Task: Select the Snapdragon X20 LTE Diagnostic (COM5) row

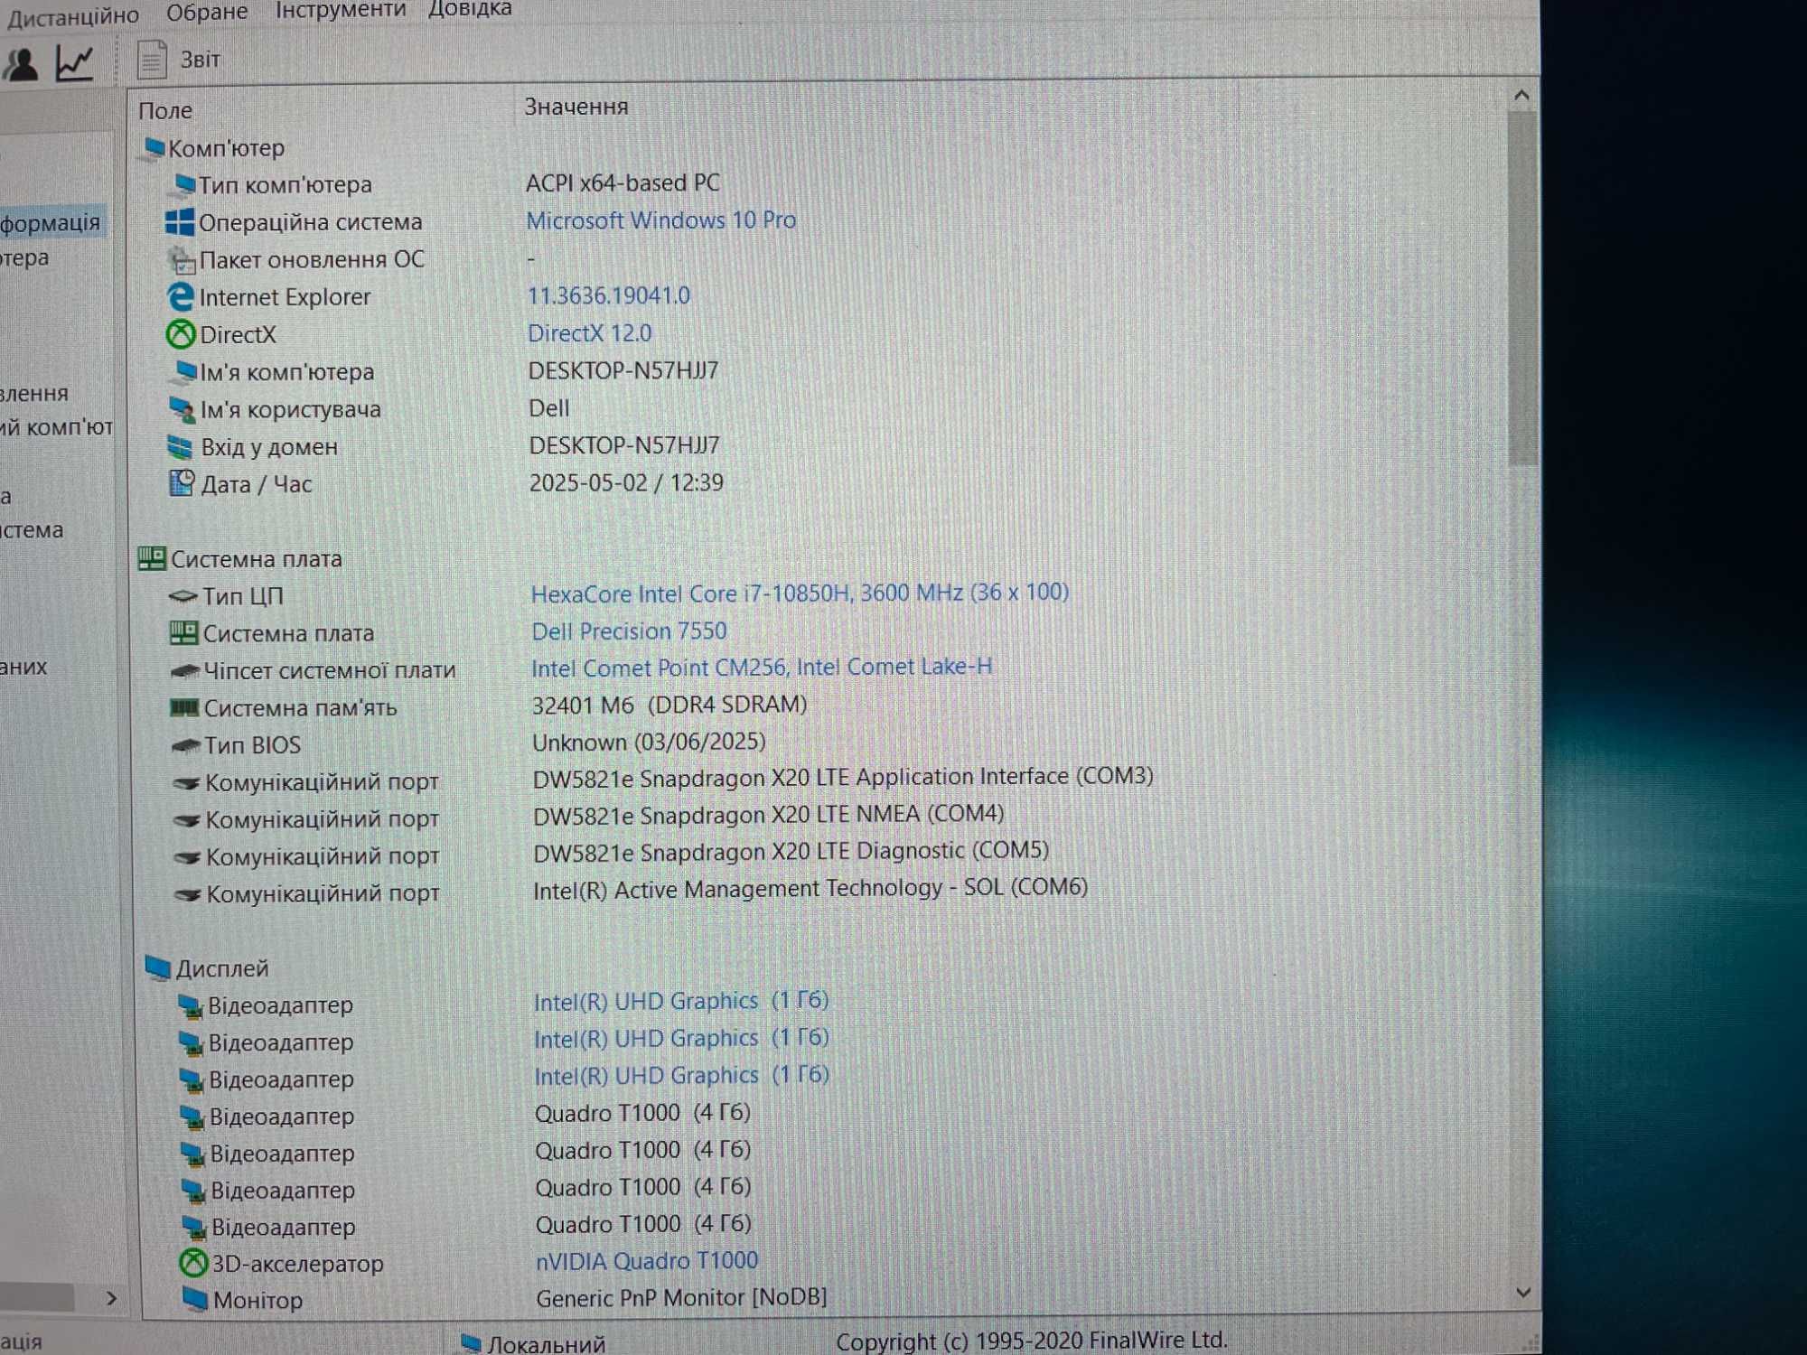Action: click(791, 852)
